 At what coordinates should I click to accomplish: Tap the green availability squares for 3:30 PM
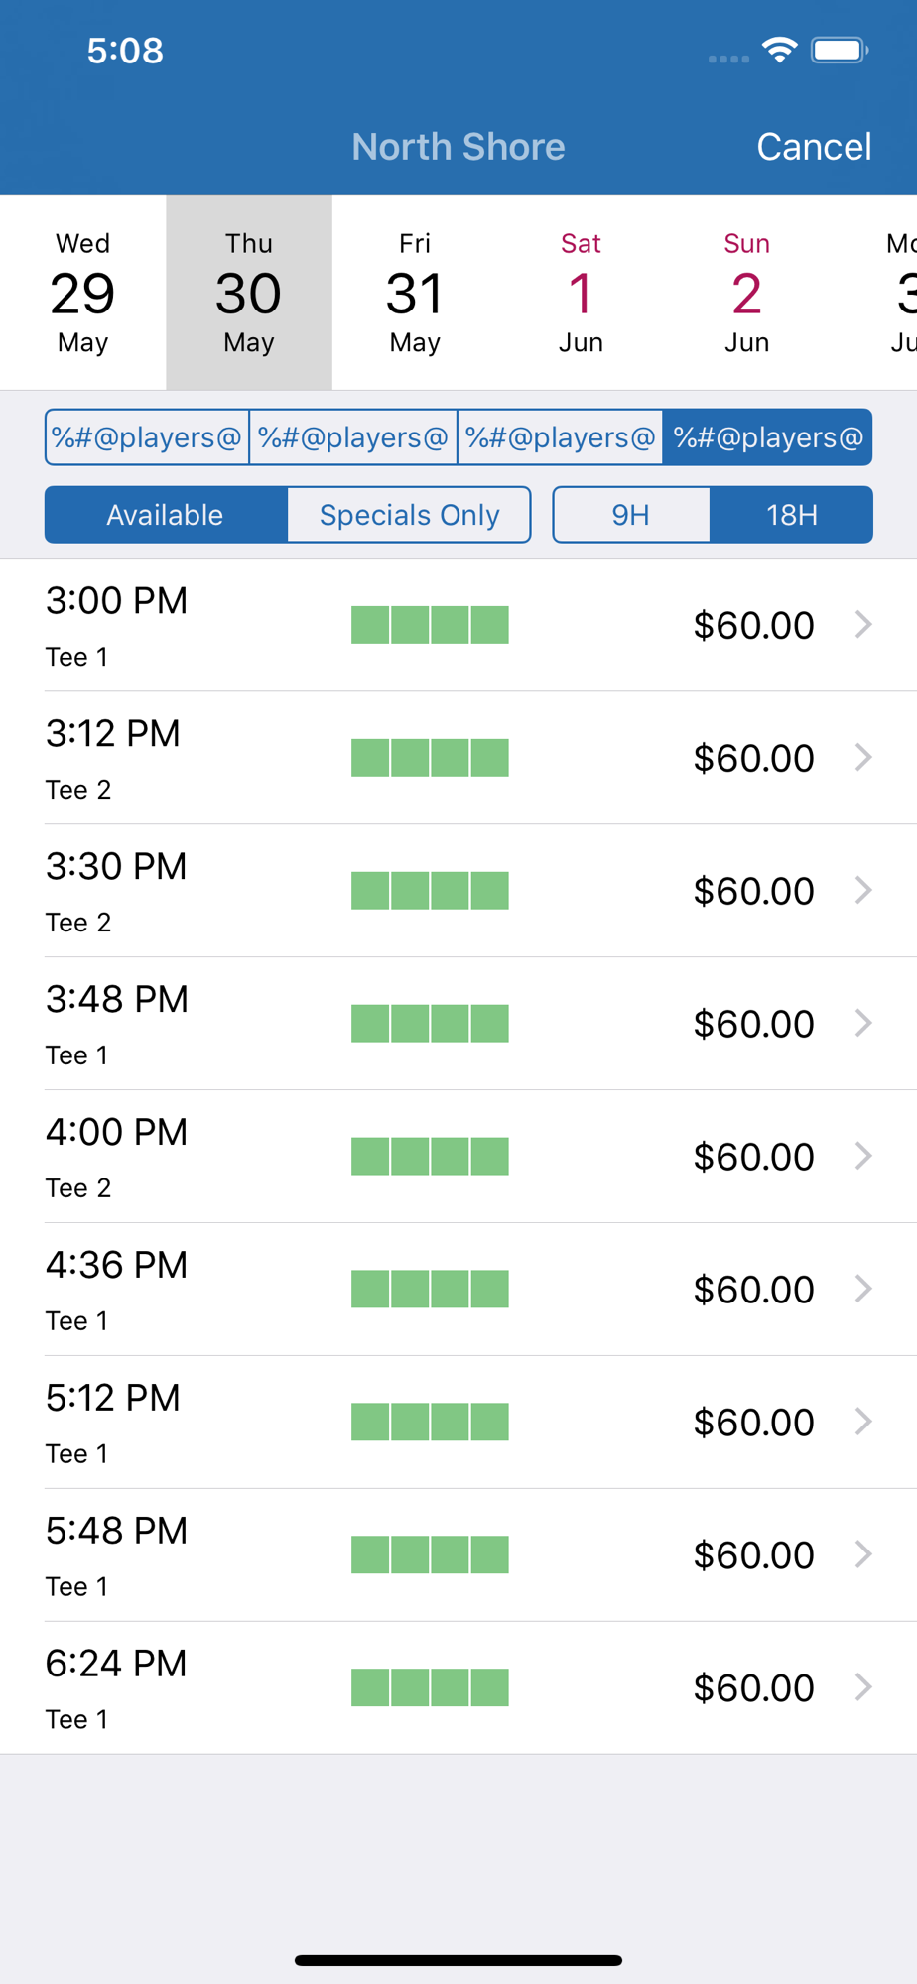click(430, 891)
